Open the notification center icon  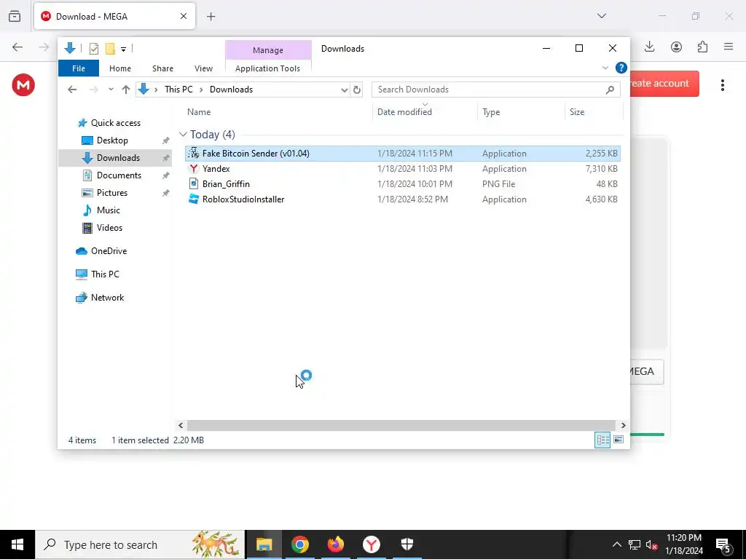pyautogui.click(x=723, y=544)
